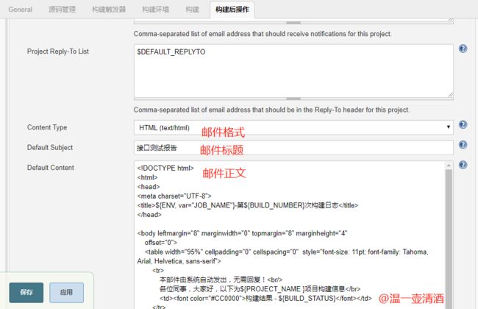Click the body leftmargin line
Image resolution: width=478 pixels, height=309 pixels.
[242, 233]
